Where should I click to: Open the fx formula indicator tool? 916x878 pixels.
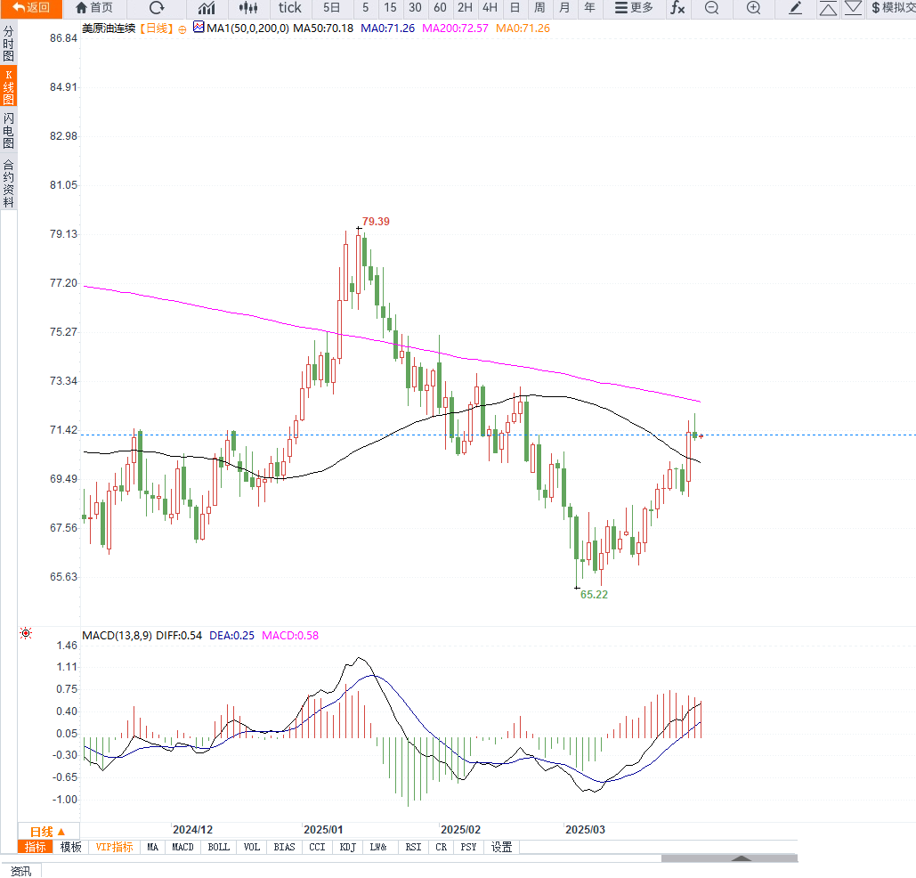tap(677, 8)
